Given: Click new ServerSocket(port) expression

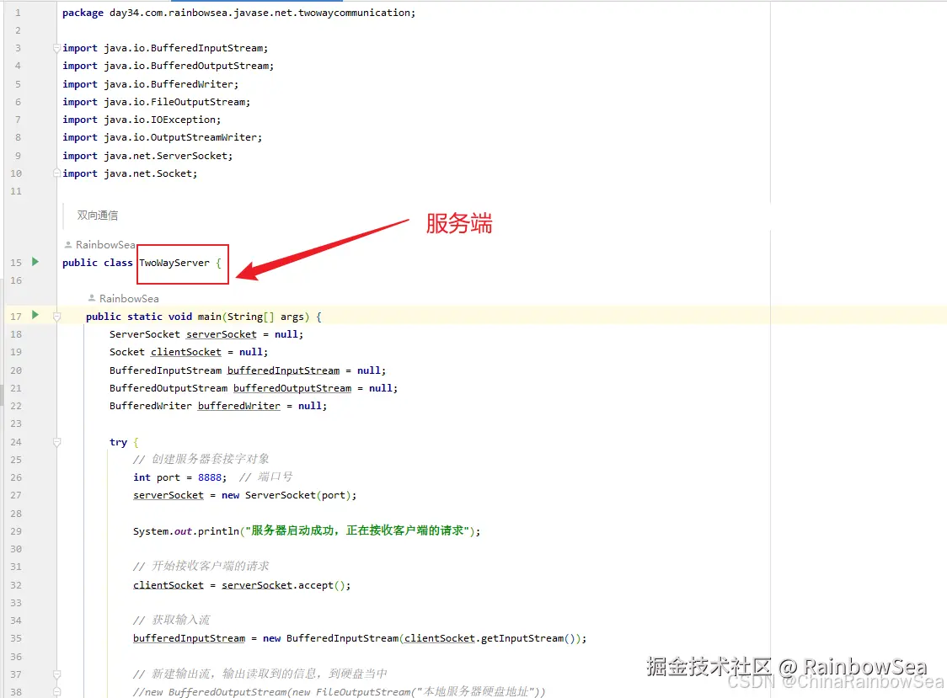Looking at the screenshot, I should [286, 495].
